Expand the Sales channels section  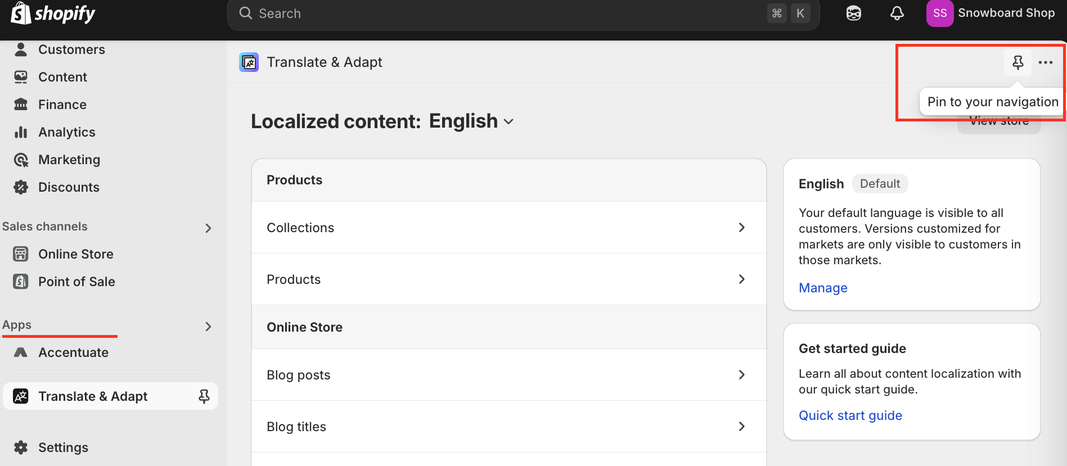point(208,228)
